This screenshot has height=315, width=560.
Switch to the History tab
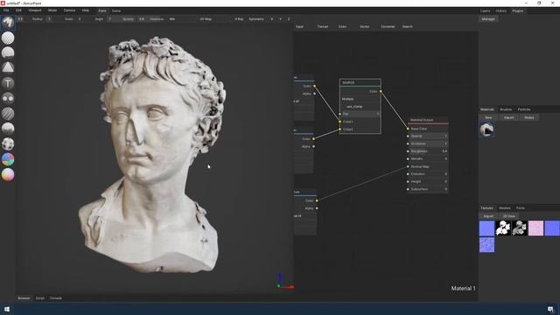click(501, 11)
